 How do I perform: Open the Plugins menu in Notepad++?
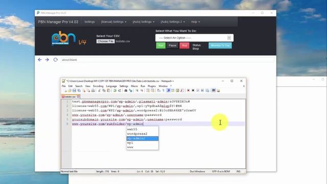tap(152, 86)
